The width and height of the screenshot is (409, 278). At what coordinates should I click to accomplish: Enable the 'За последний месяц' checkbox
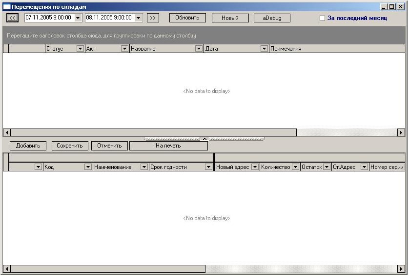[x=322, y=18]
